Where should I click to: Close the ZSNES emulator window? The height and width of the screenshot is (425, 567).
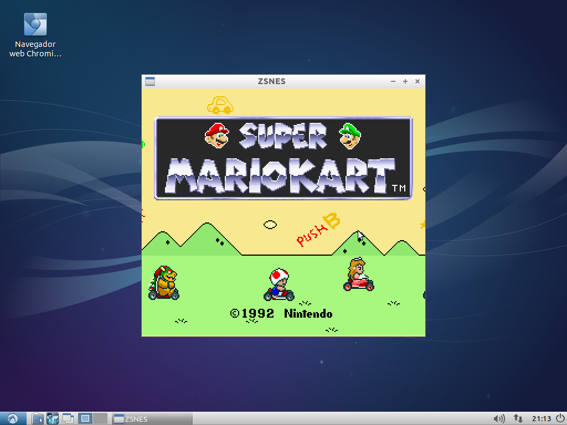click(417, 81)
